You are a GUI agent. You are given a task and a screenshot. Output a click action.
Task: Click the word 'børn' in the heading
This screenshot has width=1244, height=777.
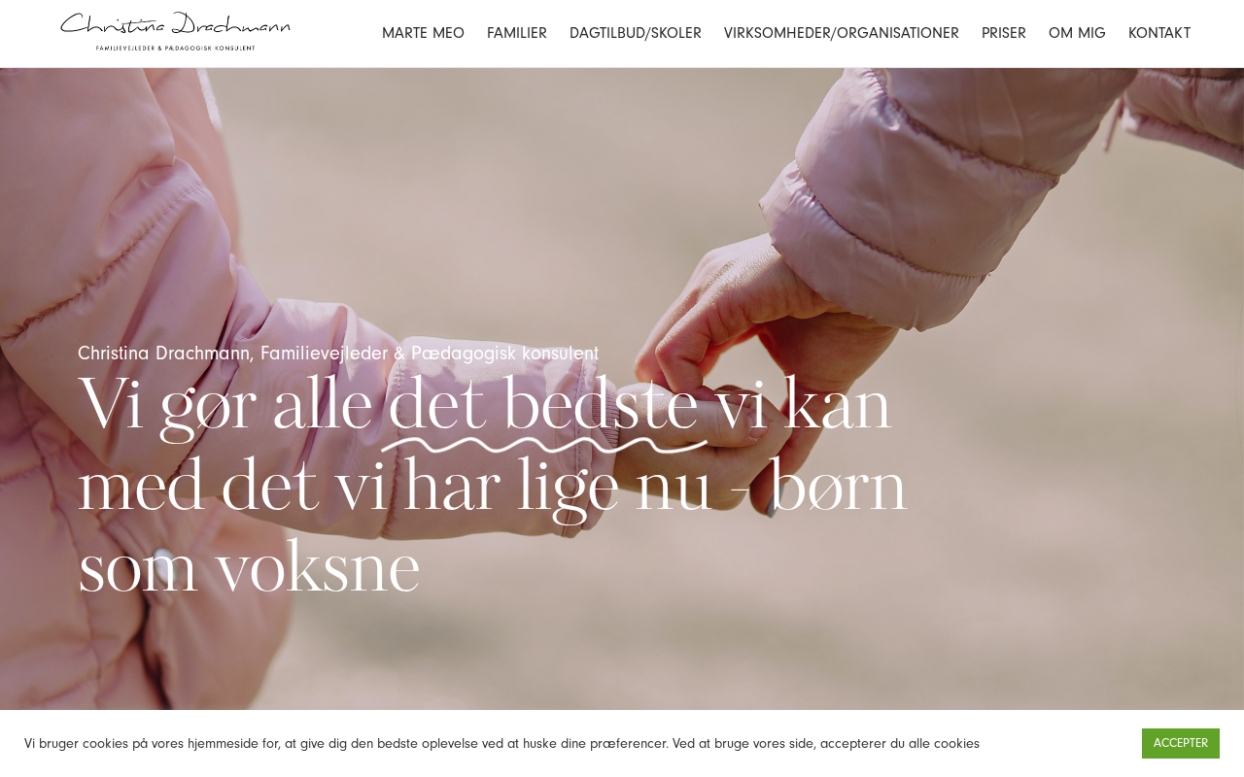837,486
